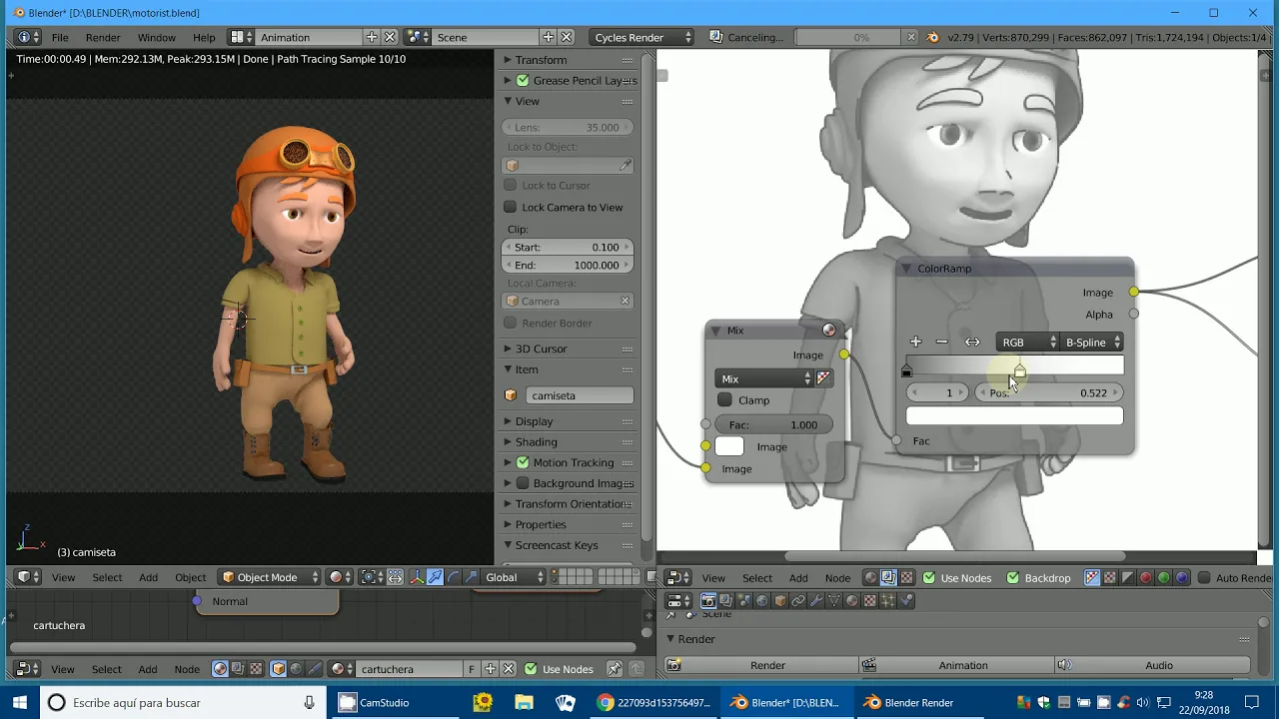Enable the Grease Pencil Layers checkbox
1279x719 pixels.
pyautogui.click(x=523, y=80)
